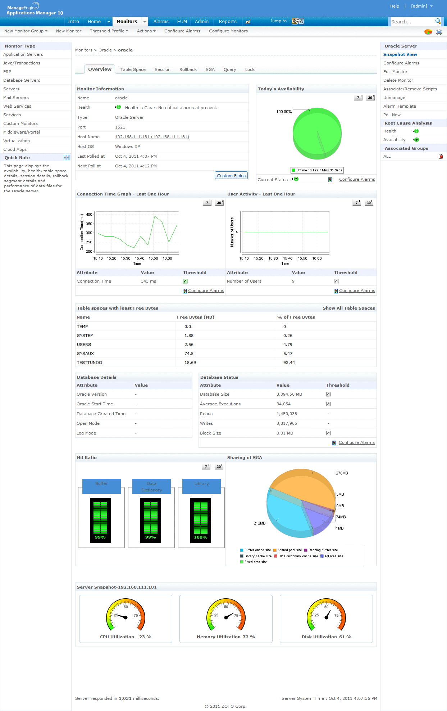Switch to the Table Space tab

(133, 69)
